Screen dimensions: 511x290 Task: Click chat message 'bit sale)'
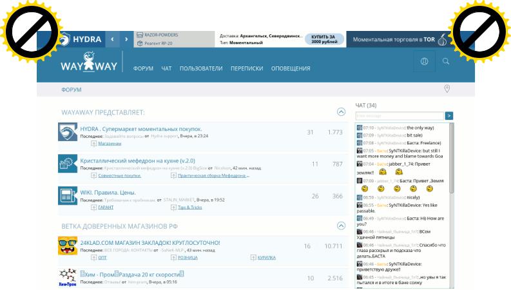point(414,135)
